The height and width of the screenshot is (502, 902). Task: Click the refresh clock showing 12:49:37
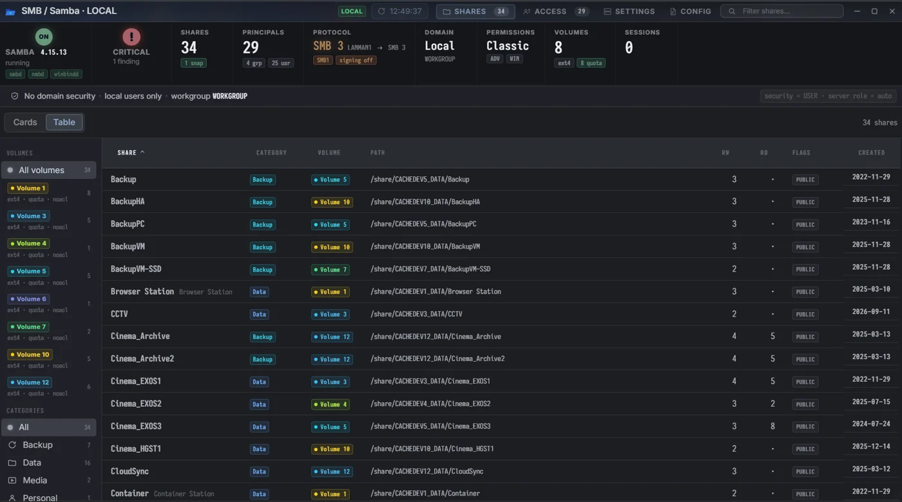399,11
